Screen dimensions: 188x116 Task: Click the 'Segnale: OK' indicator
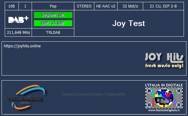click(53, 15)
